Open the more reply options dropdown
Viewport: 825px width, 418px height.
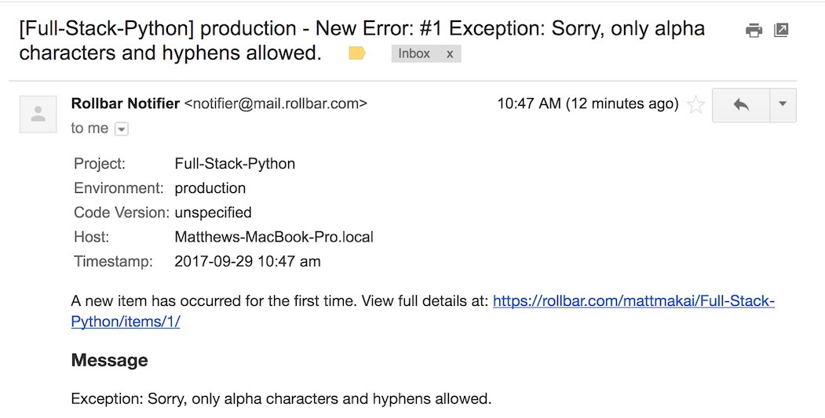(783, 105)
